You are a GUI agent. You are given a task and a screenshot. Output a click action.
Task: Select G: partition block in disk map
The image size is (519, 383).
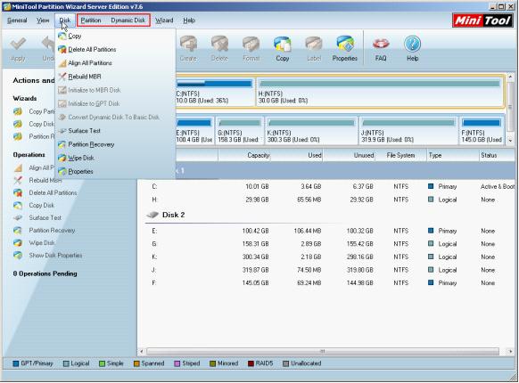point(240,131)
